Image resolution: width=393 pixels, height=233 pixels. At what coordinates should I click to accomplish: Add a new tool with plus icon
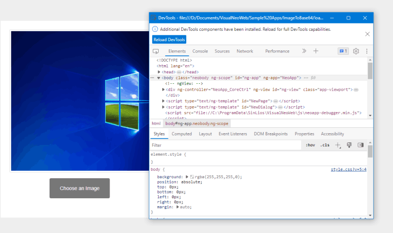[316, 51]
